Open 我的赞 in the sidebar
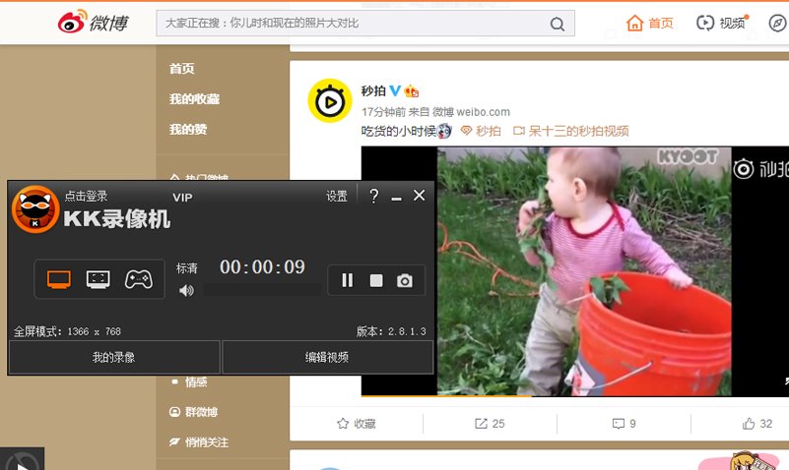The height and width of the screenshot is (470, 789). point(188,130)
